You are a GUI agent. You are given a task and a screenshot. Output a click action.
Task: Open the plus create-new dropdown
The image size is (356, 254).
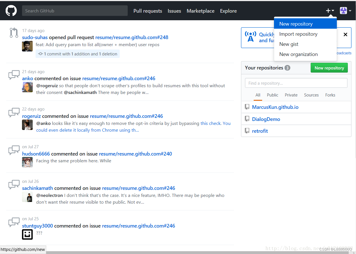point(330,11)
